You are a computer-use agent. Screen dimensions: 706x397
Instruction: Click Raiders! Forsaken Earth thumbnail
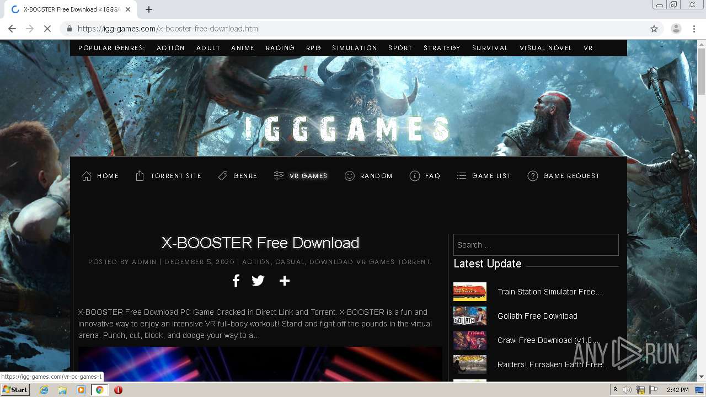(x=470, y=364)
